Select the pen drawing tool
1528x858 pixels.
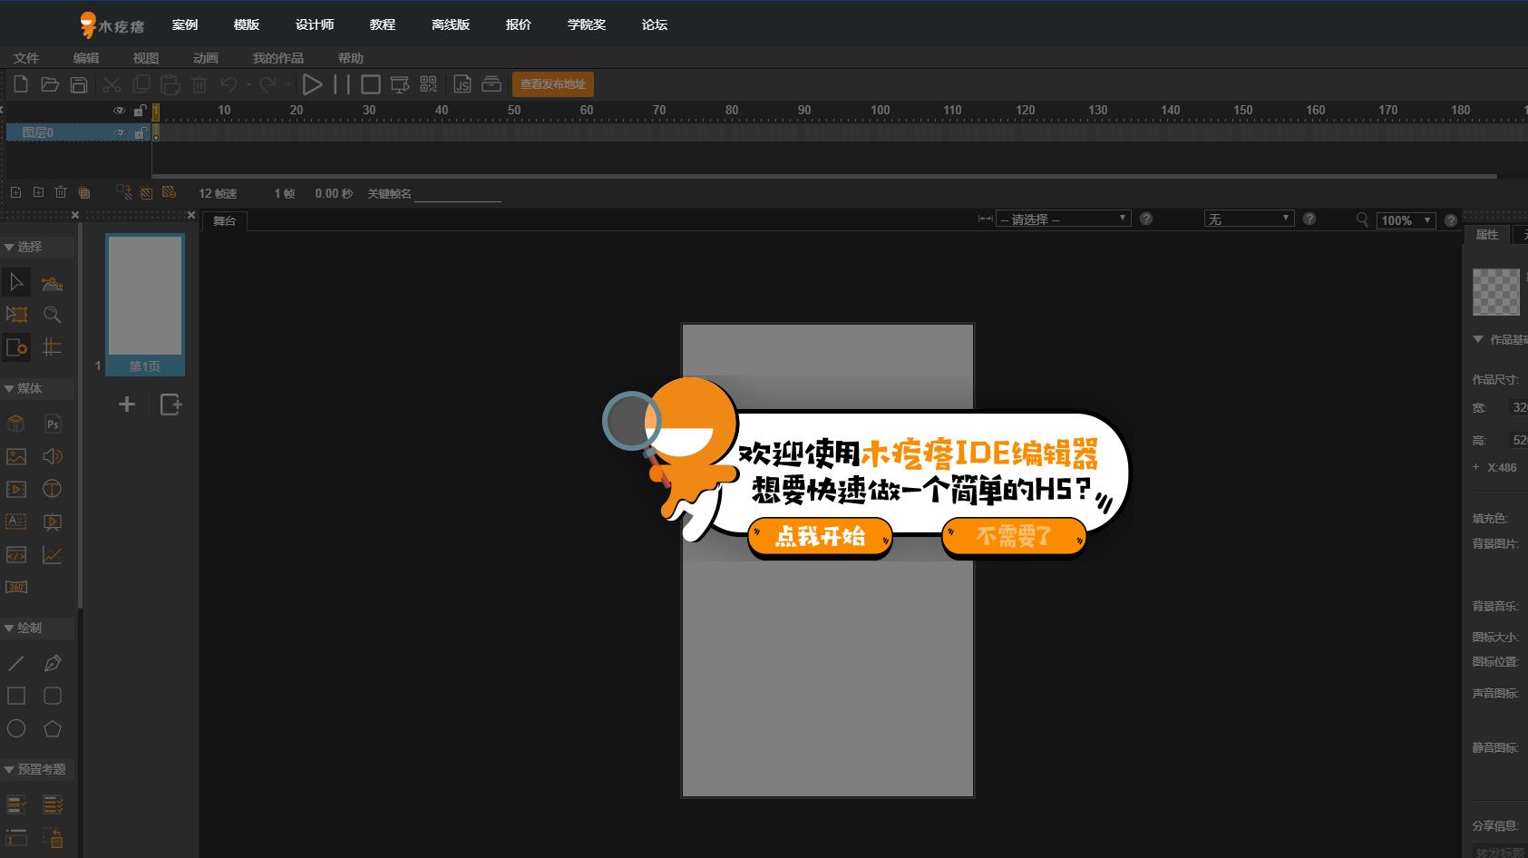[x=53, y=663]
